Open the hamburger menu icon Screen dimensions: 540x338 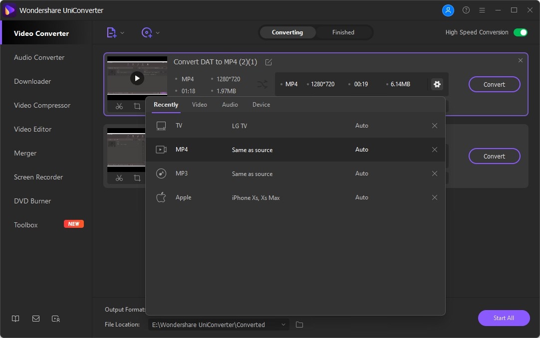[x=482, y=10]
